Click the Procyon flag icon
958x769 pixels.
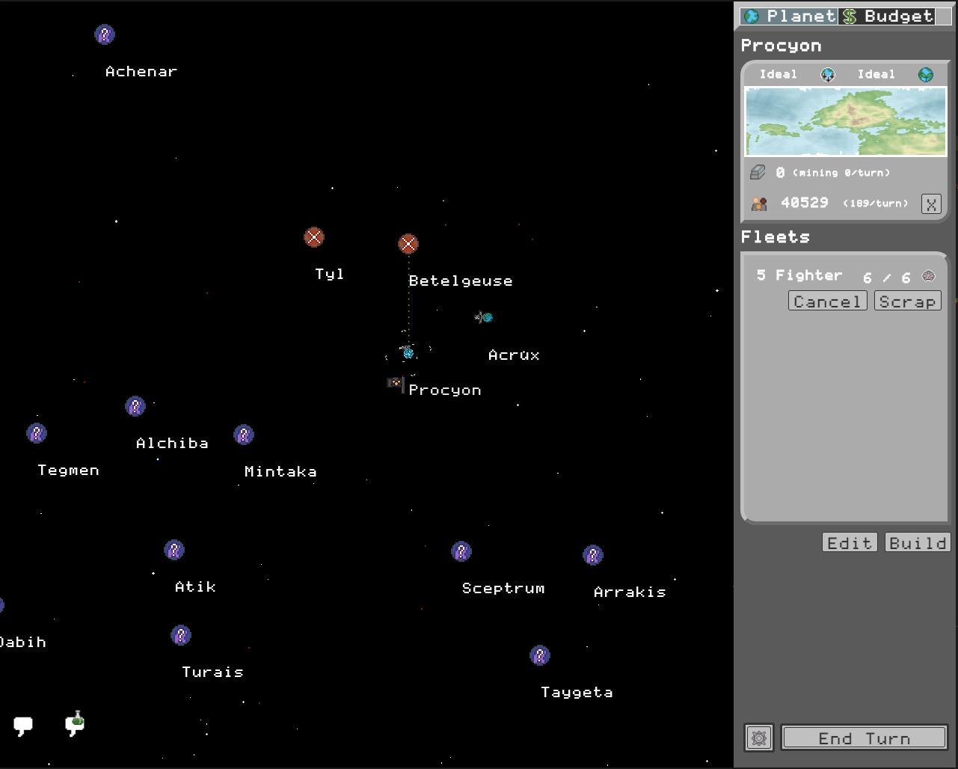395,383
